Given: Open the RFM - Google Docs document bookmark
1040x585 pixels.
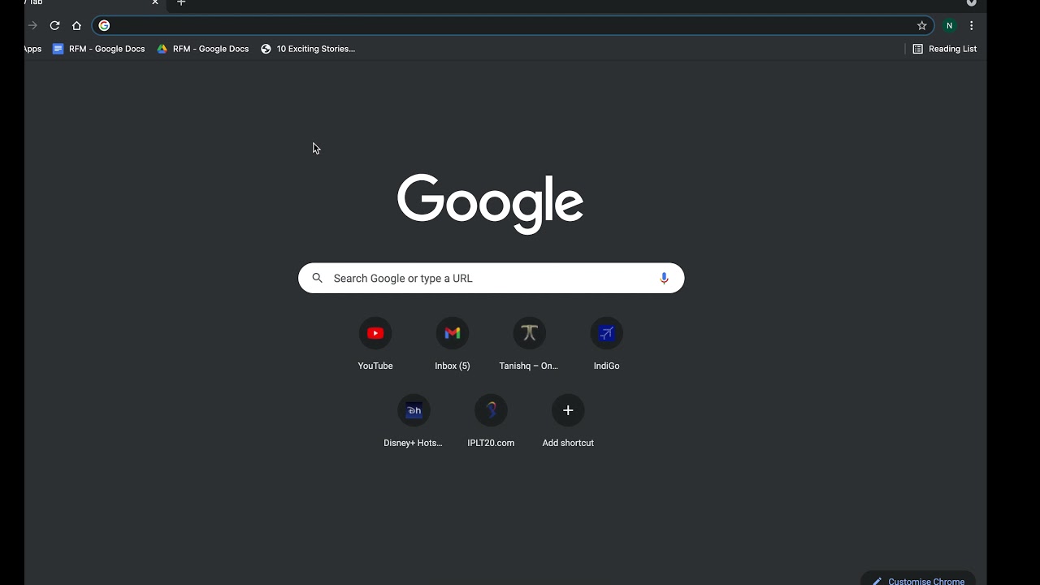Looking at the screenshot, I should [x=98, y=49].
